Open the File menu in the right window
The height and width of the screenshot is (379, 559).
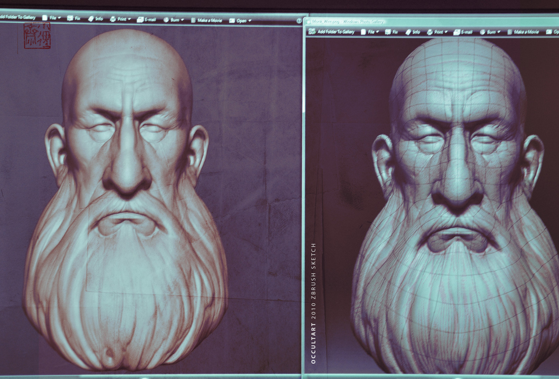point(371,31)
